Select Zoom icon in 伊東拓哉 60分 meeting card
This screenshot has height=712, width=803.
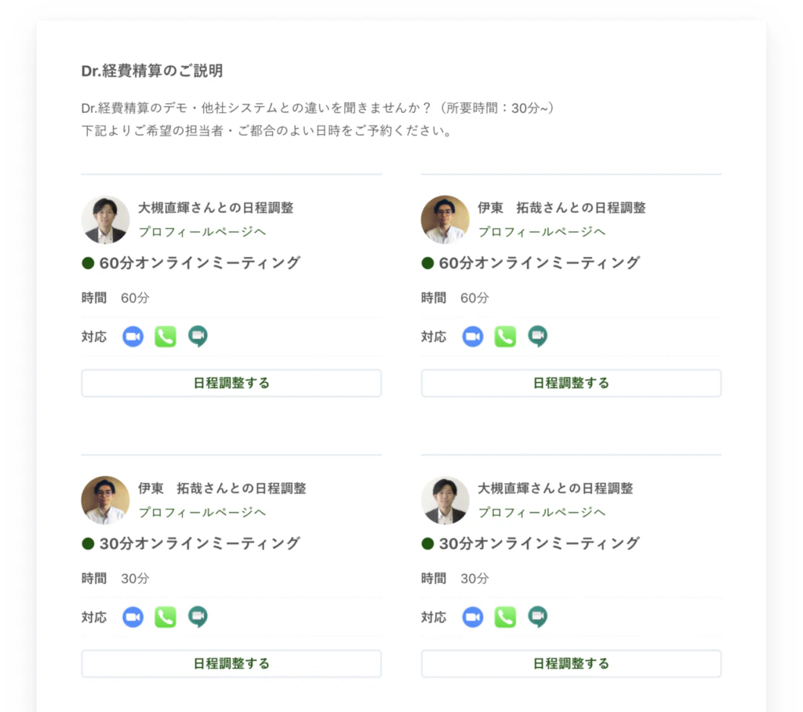click(x=473, y=337)
